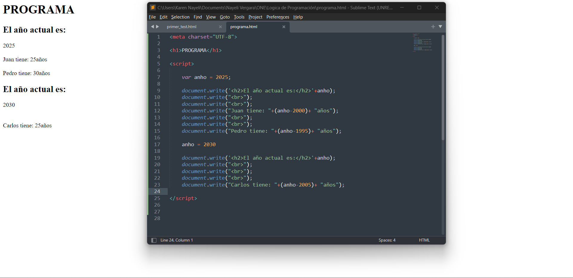
Task: Open the Project menu
Action: (x=255, y=17)
